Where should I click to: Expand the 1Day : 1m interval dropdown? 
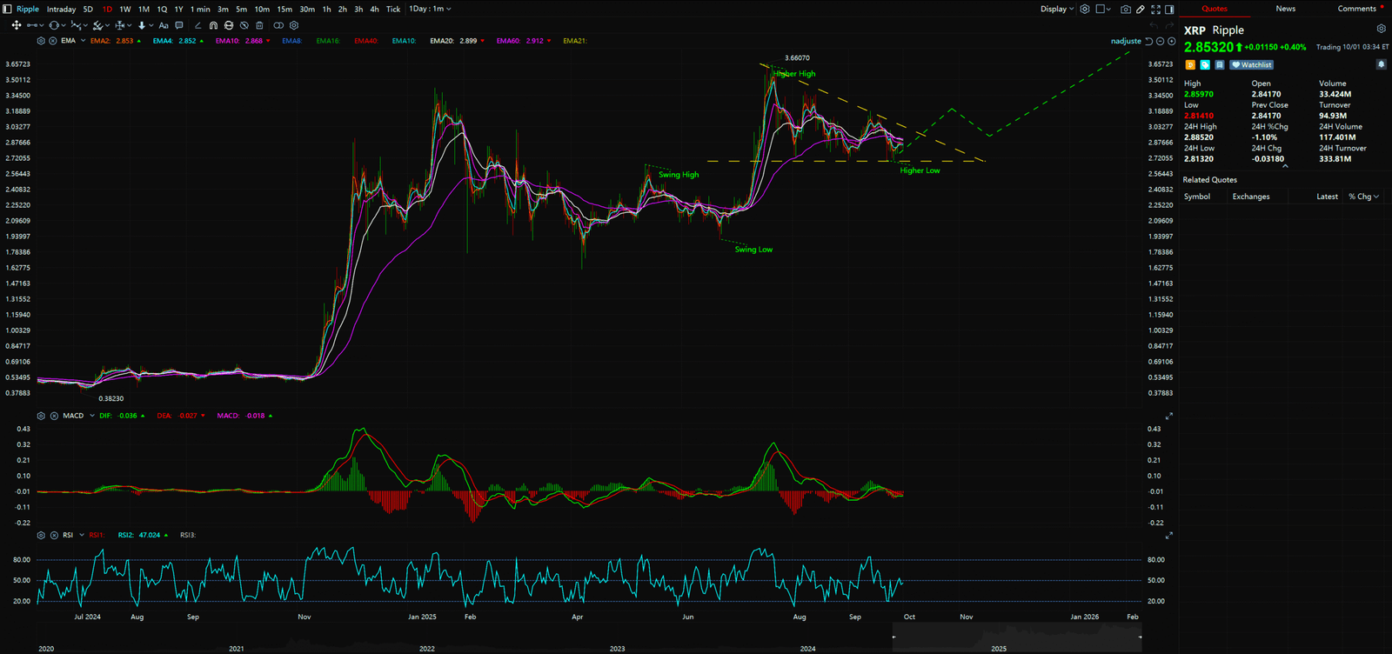tap(431, 9)
